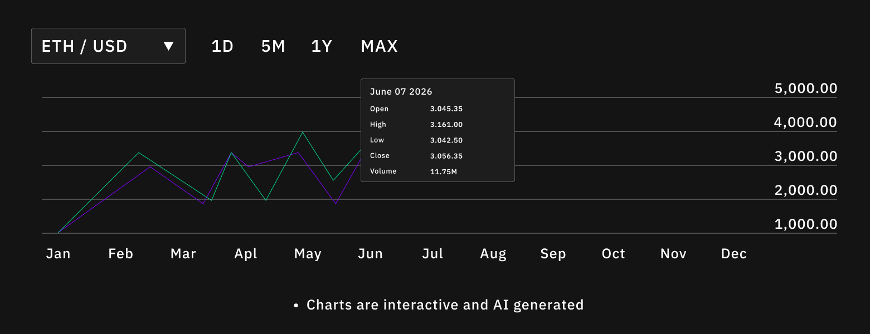
Task: Select the 1D timeframe
Action: click(x=221, y=46)
